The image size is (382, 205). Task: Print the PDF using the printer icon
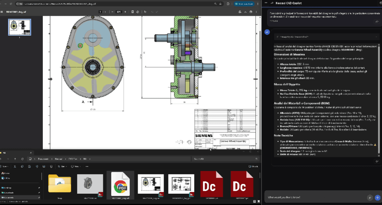(251, 12)
